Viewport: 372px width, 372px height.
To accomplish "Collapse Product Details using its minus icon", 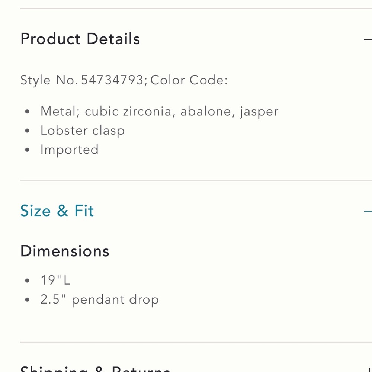I will [x=368, y=39].
